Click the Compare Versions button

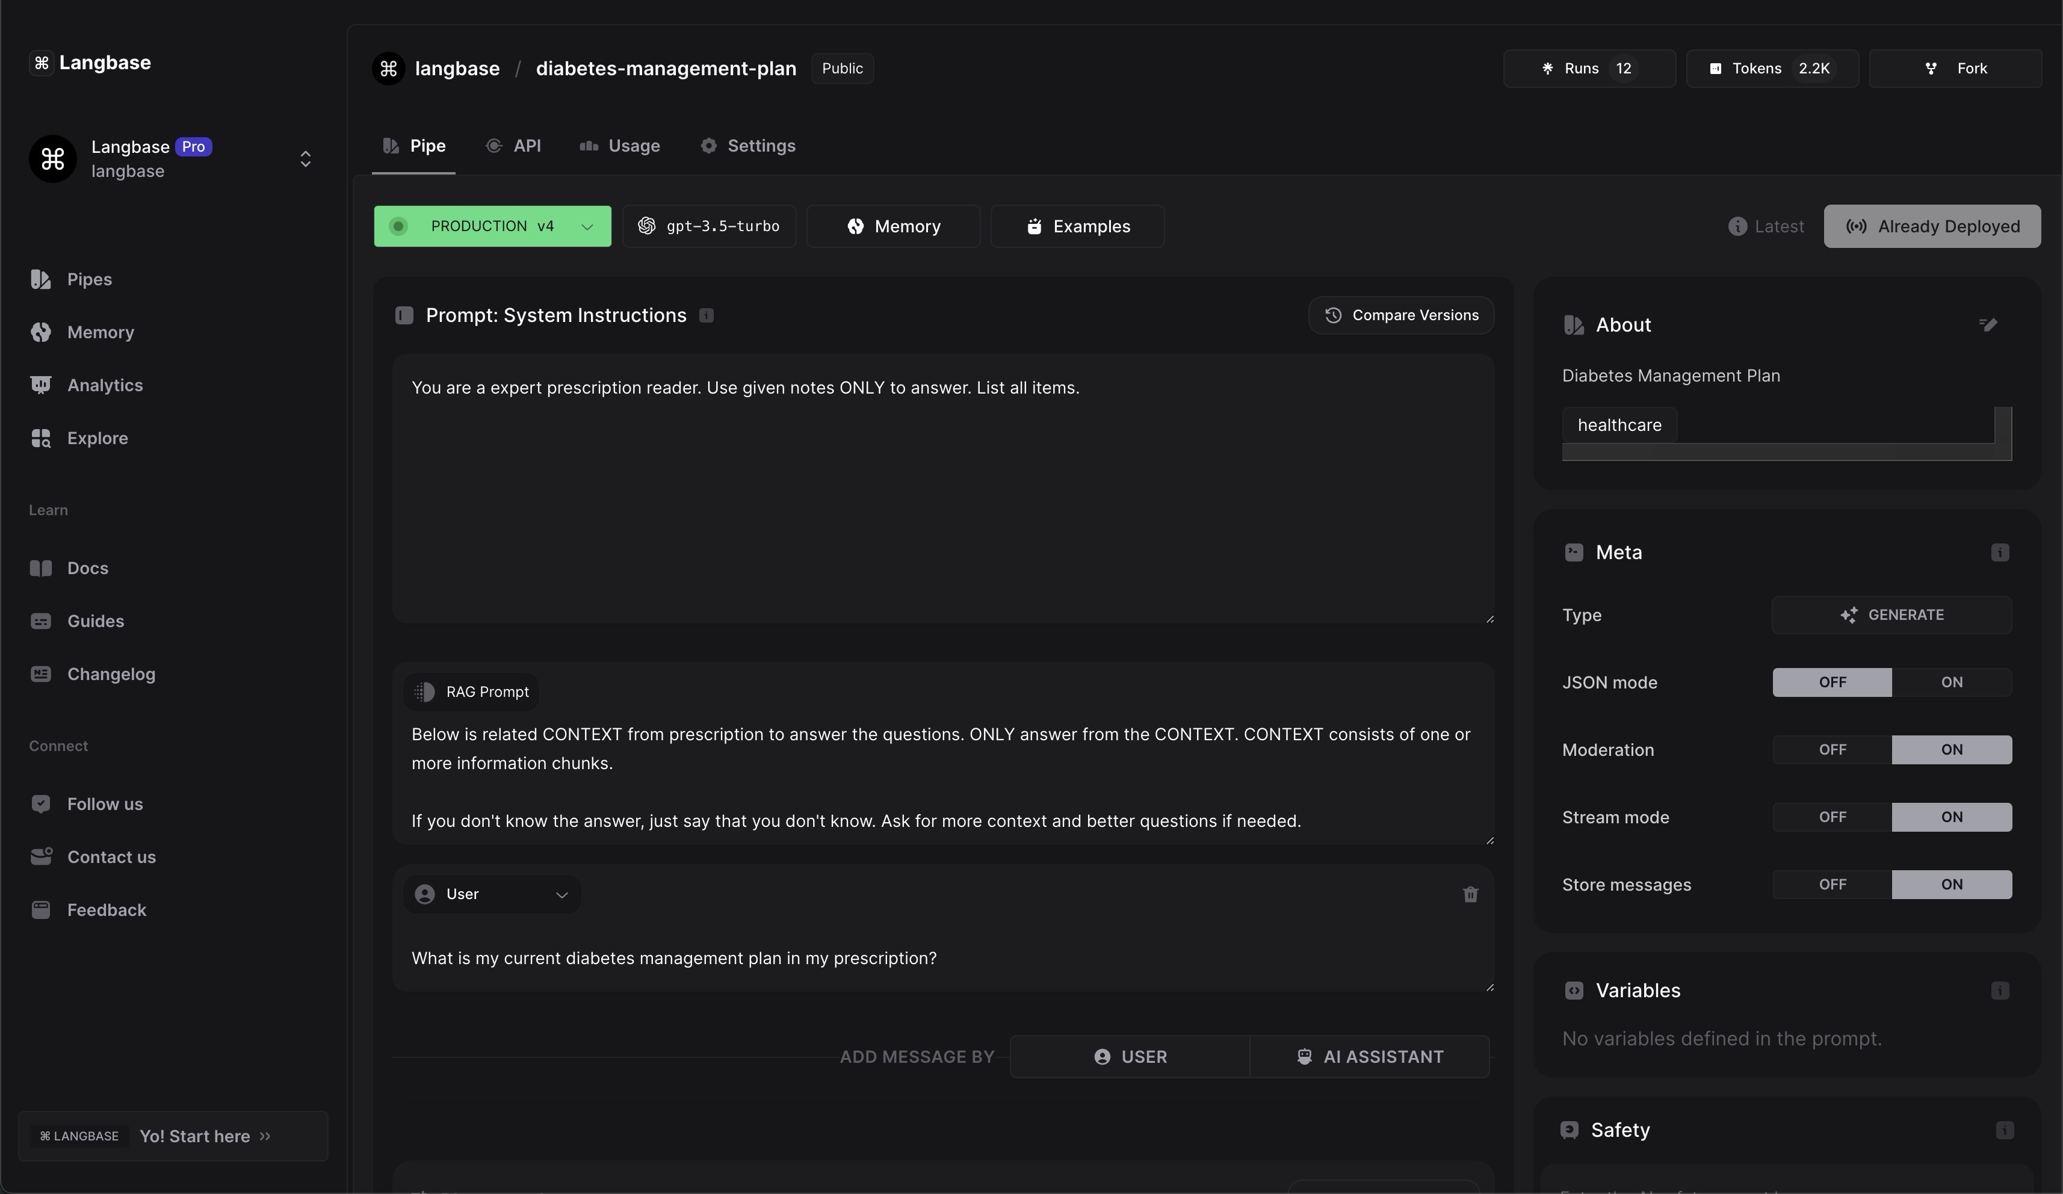point(1401,315)
